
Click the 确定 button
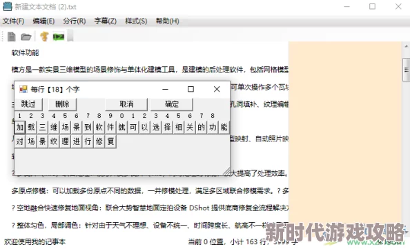tap(172, 104)
